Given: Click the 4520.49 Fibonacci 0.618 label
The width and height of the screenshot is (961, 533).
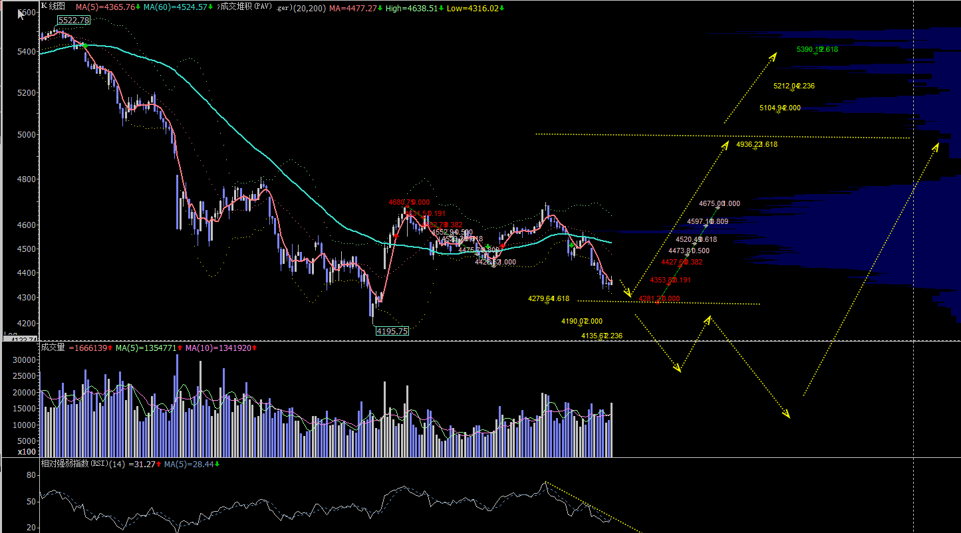Looking at the screenshot, I should coord(696,240).
